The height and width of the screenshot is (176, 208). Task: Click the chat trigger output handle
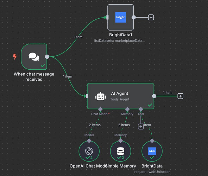[x=47, y=57]
